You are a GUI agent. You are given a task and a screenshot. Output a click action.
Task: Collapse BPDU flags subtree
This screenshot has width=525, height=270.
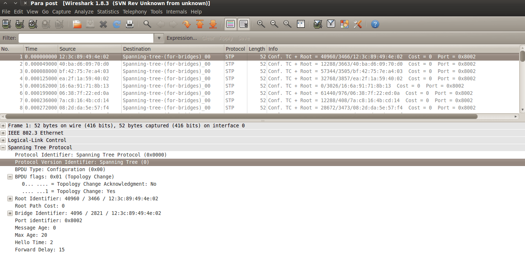10,177
